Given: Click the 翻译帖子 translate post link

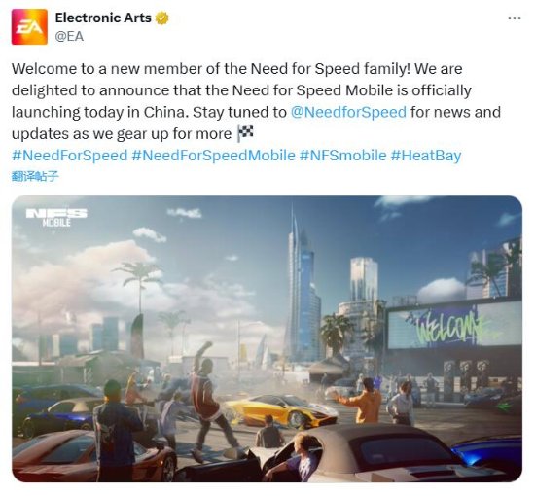Looking at the screenshot, I should pyautogui.click(x=35, y=176).
